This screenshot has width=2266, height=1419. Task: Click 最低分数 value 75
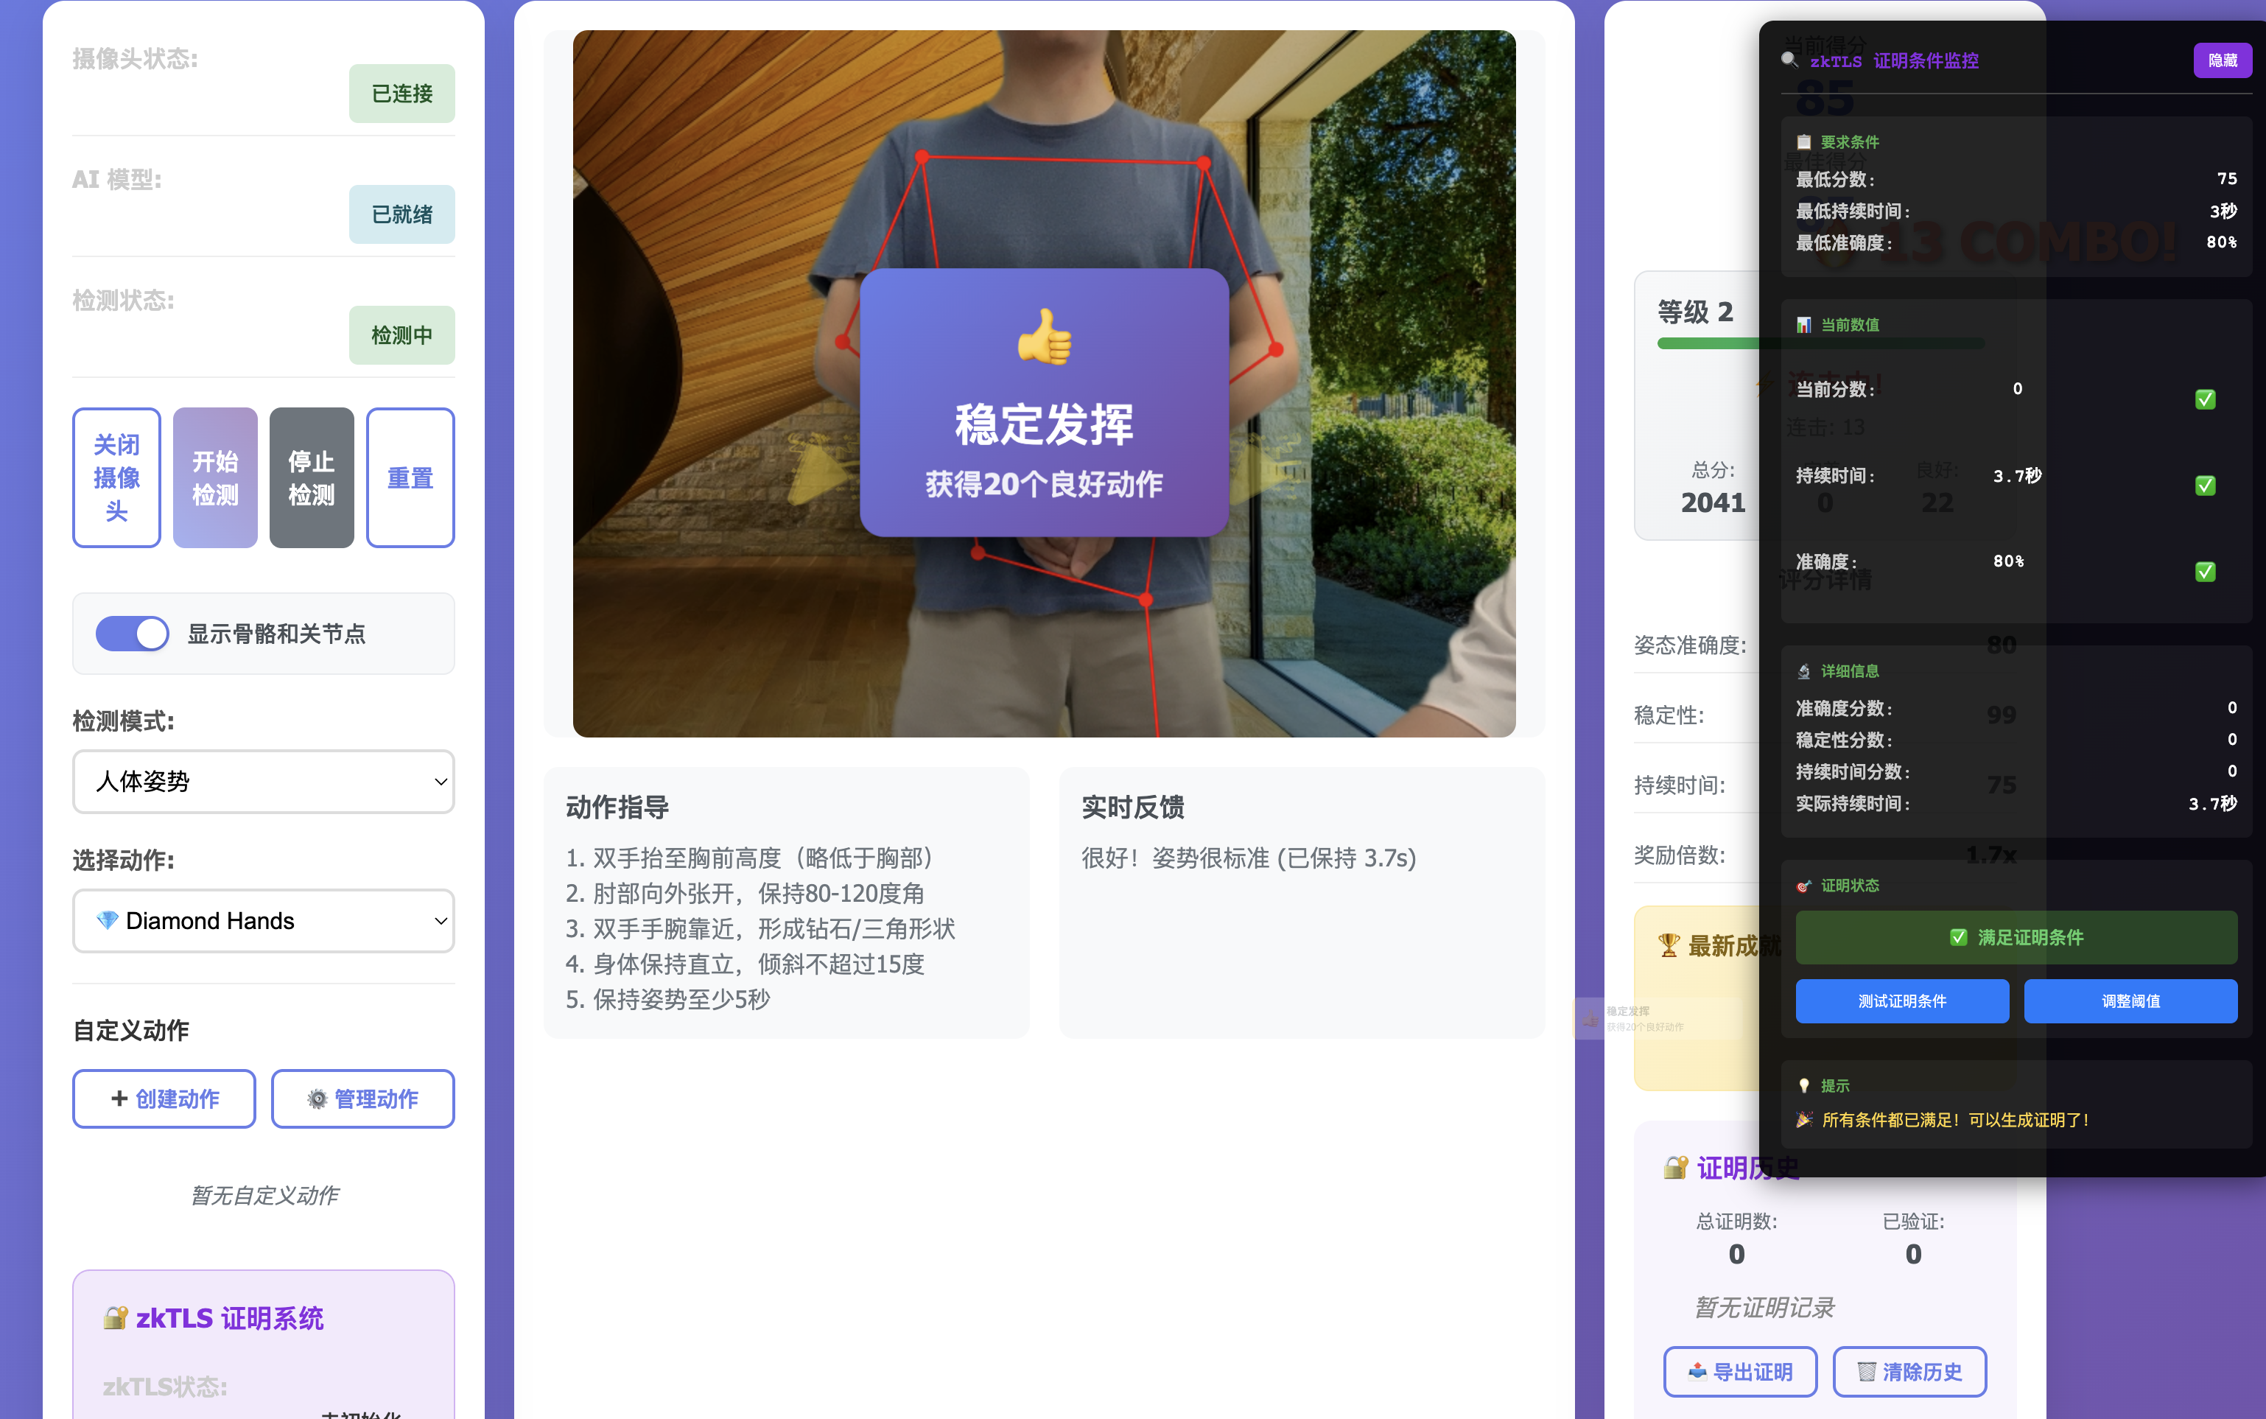coord(2227,178)
